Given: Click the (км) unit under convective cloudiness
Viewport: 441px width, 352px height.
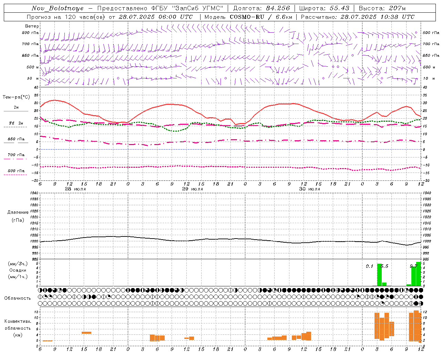Looking at the screenshot, I should click(x=18, y=335).
